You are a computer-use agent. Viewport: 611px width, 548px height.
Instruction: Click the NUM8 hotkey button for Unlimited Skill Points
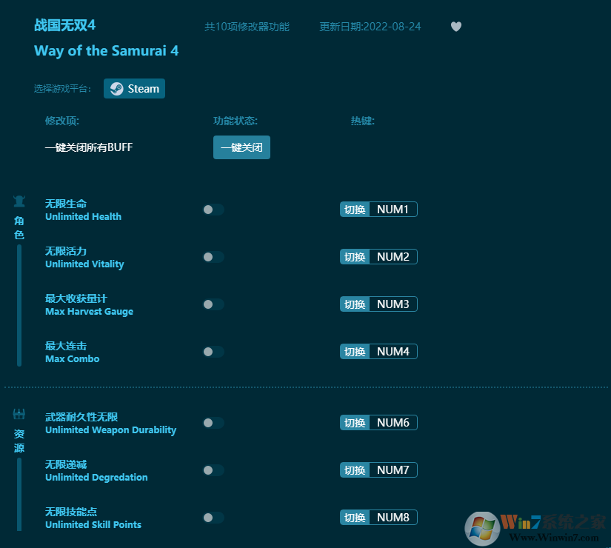378,517
